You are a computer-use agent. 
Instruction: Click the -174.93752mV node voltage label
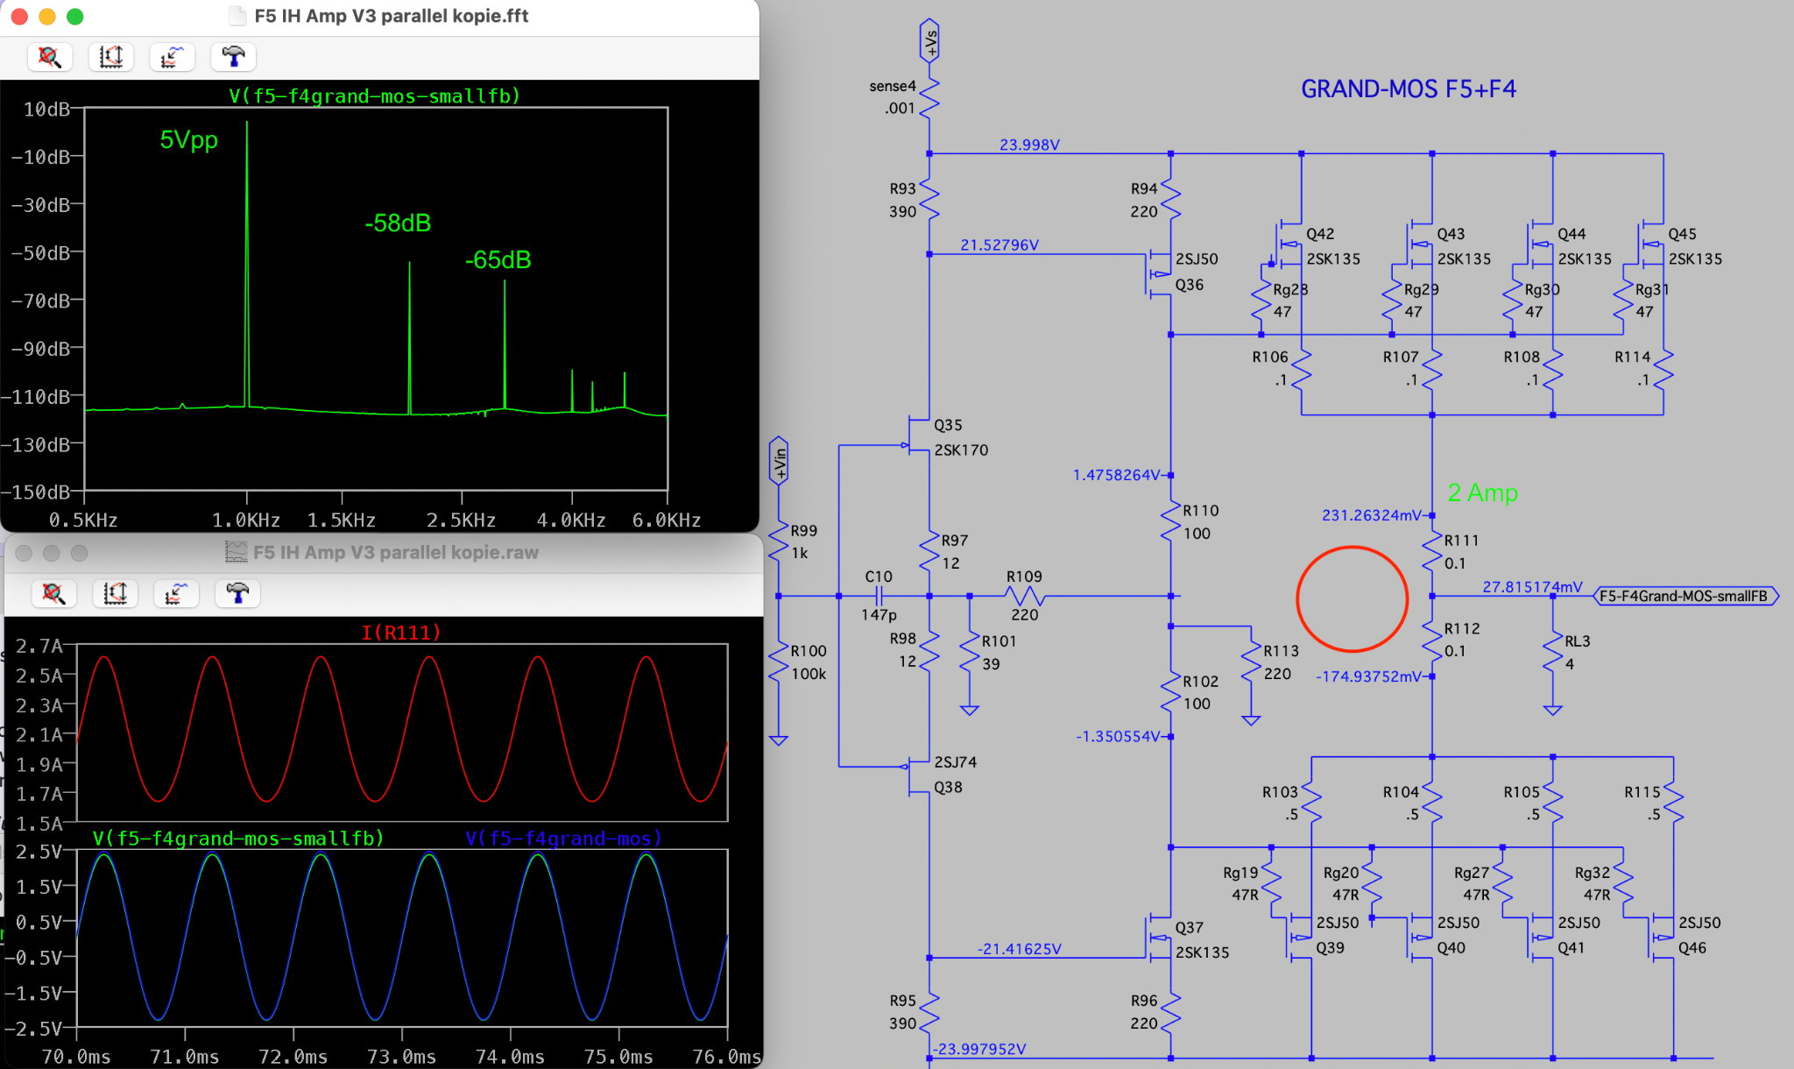(1369, 676)
